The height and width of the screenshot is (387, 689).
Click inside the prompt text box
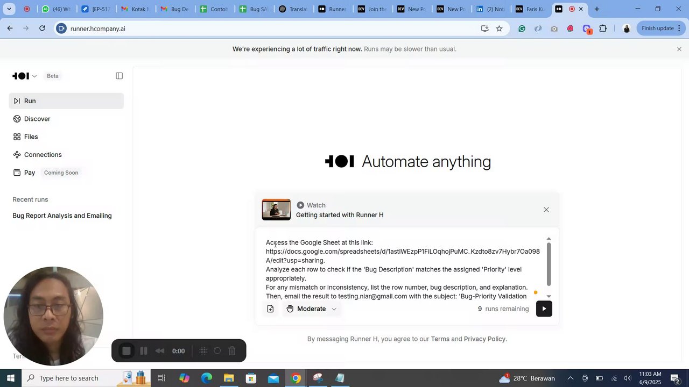[x=403, y=269]
